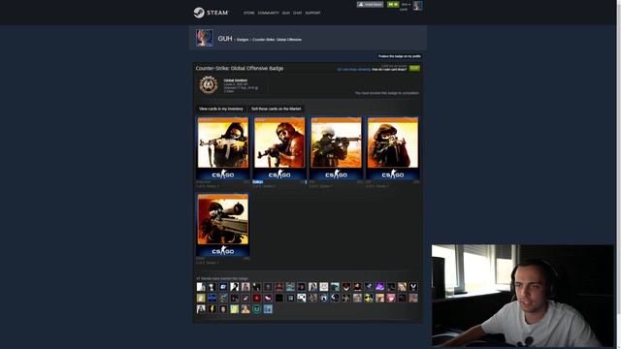
Task: Click Sell these cards on the Market
Action: 276,109
